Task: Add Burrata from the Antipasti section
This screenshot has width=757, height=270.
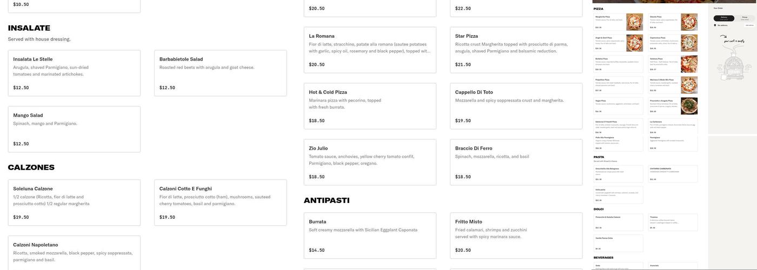Action: [x=370, y=235]
